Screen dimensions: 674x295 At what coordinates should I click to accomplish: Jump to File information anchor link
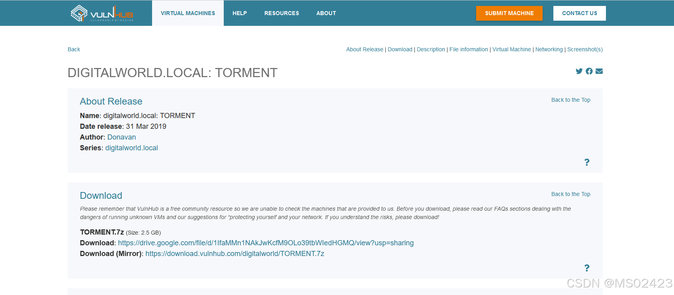pyautogui.click(x=469, y=49)
